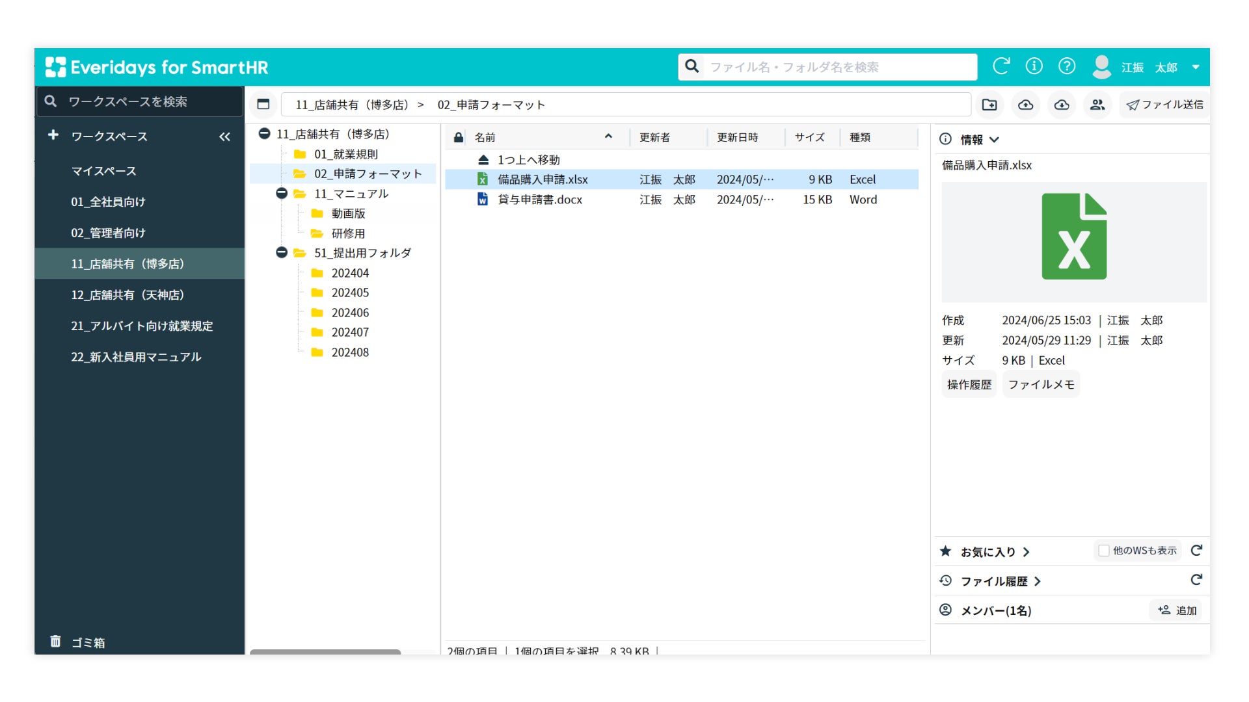
Task: Collapse the workspace sidebar with double chevron
Action: pos(224,136)
